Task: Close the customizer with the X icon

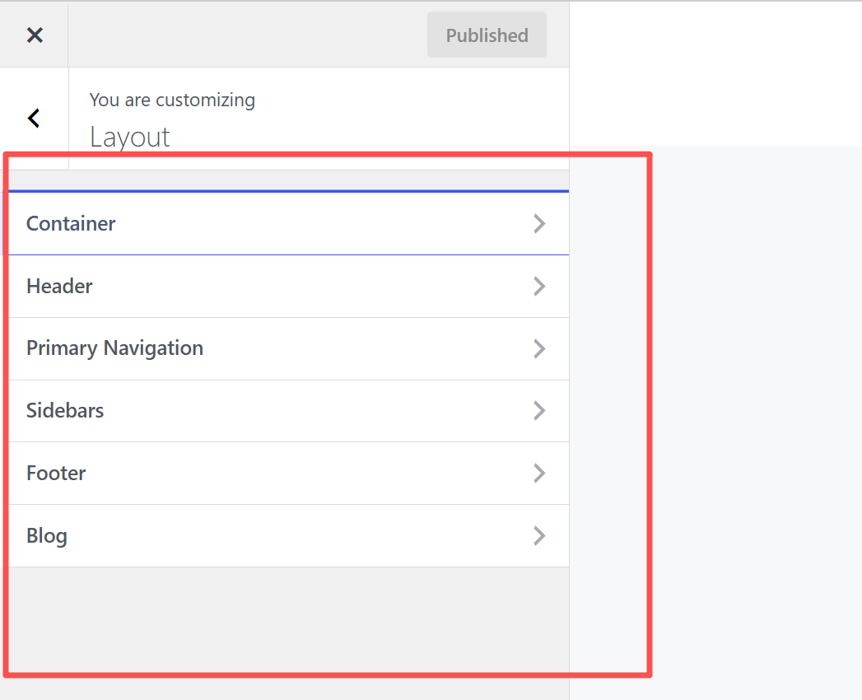Action: [35, 35]
